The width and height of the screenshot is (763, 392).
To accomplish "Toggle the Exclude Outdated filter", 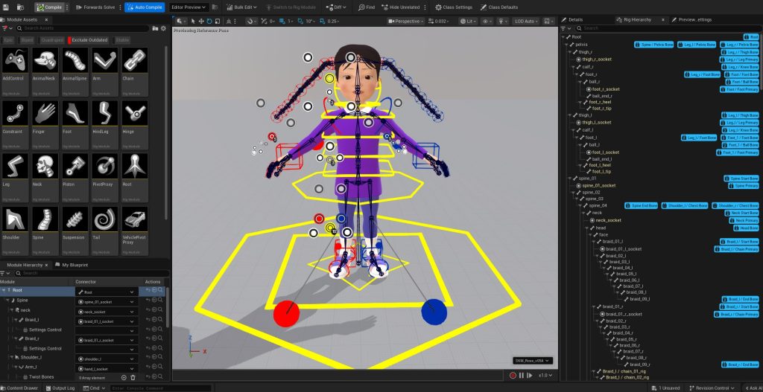I will click(x=89, y=39).
